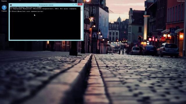This screenshot has width=186, height=104.
Task: Maximize the Командная строка window
Action: click(76, 5)
